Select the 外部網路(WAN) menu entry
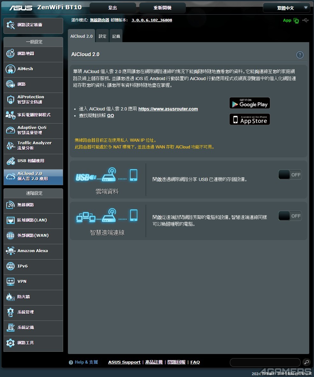The width and height of the screenshot is (314, 377). [x=33, y=236]
